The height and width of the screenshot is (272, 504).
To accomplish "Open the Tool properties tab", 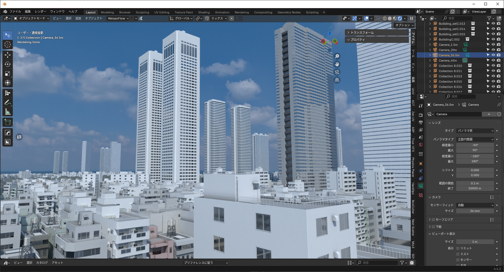I will coord(421,106).
